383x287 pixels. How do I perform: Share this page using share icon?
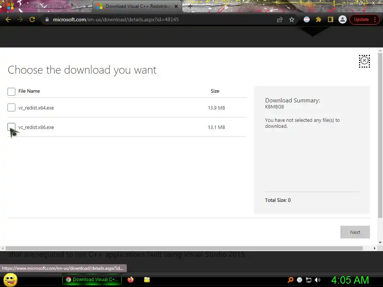[280, 19]
